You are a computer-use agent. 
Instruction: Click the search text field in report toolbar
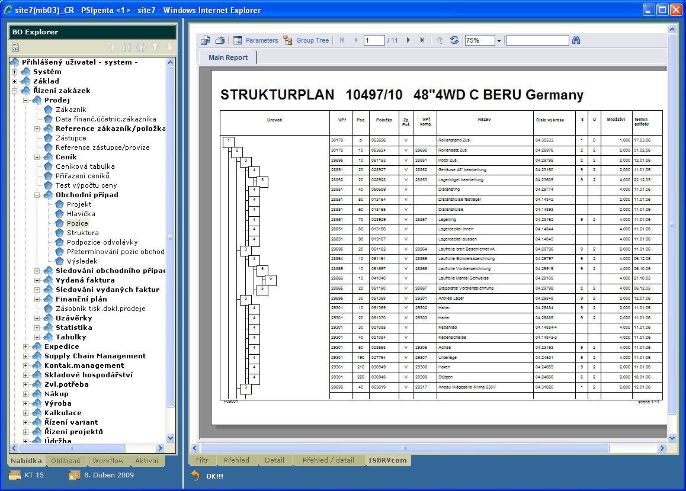pyautogui.click(x=538, y=40)
